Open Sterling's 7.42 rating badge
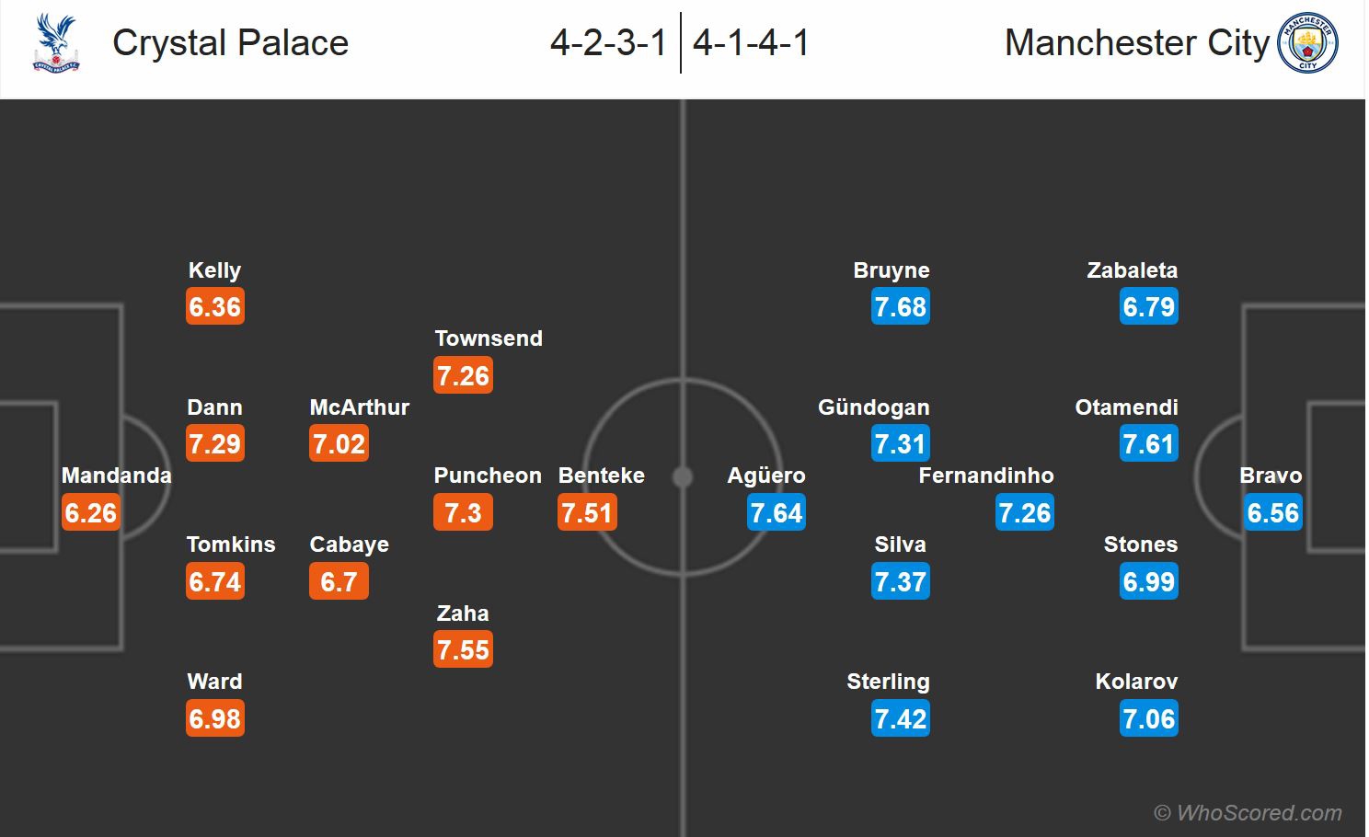This screenshot has height=837, width=1369. pyautogui.click(x=900, y=718)
